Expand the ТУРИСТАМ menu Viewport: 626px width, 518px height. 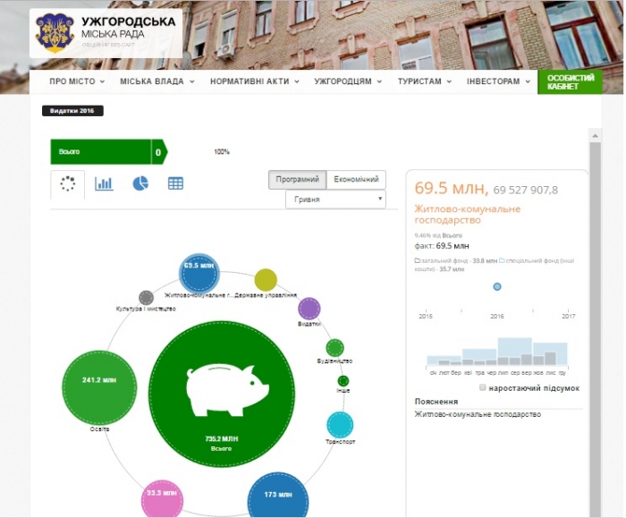click(x=425, y=81)
